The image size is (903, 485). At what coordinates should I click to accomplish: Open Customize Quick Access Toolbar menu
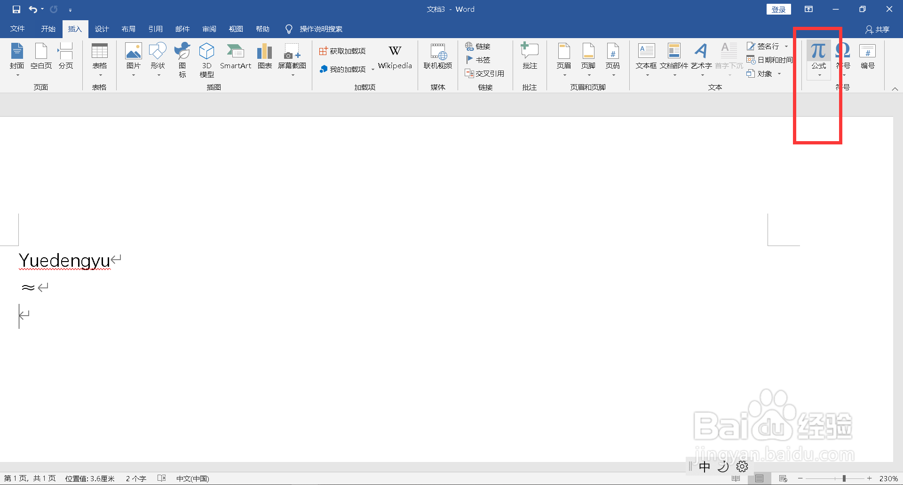[x=70, y=10]
